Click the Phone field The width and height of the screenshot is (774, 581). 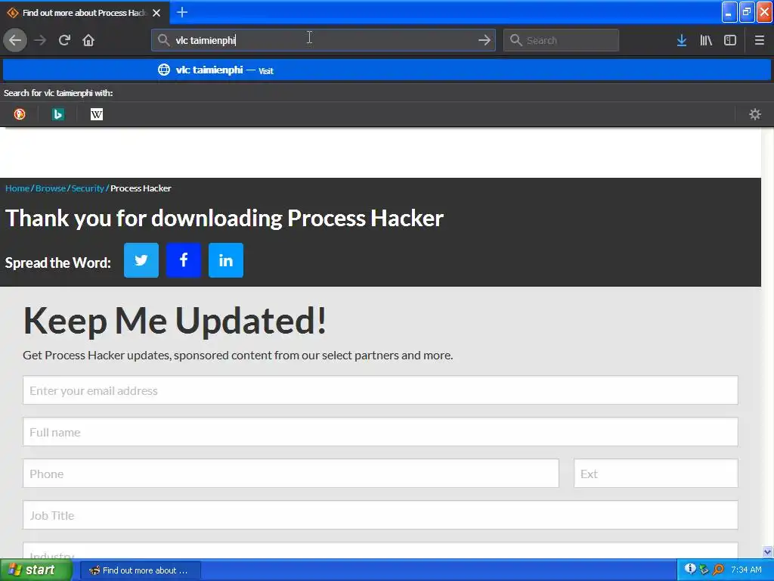291,474
